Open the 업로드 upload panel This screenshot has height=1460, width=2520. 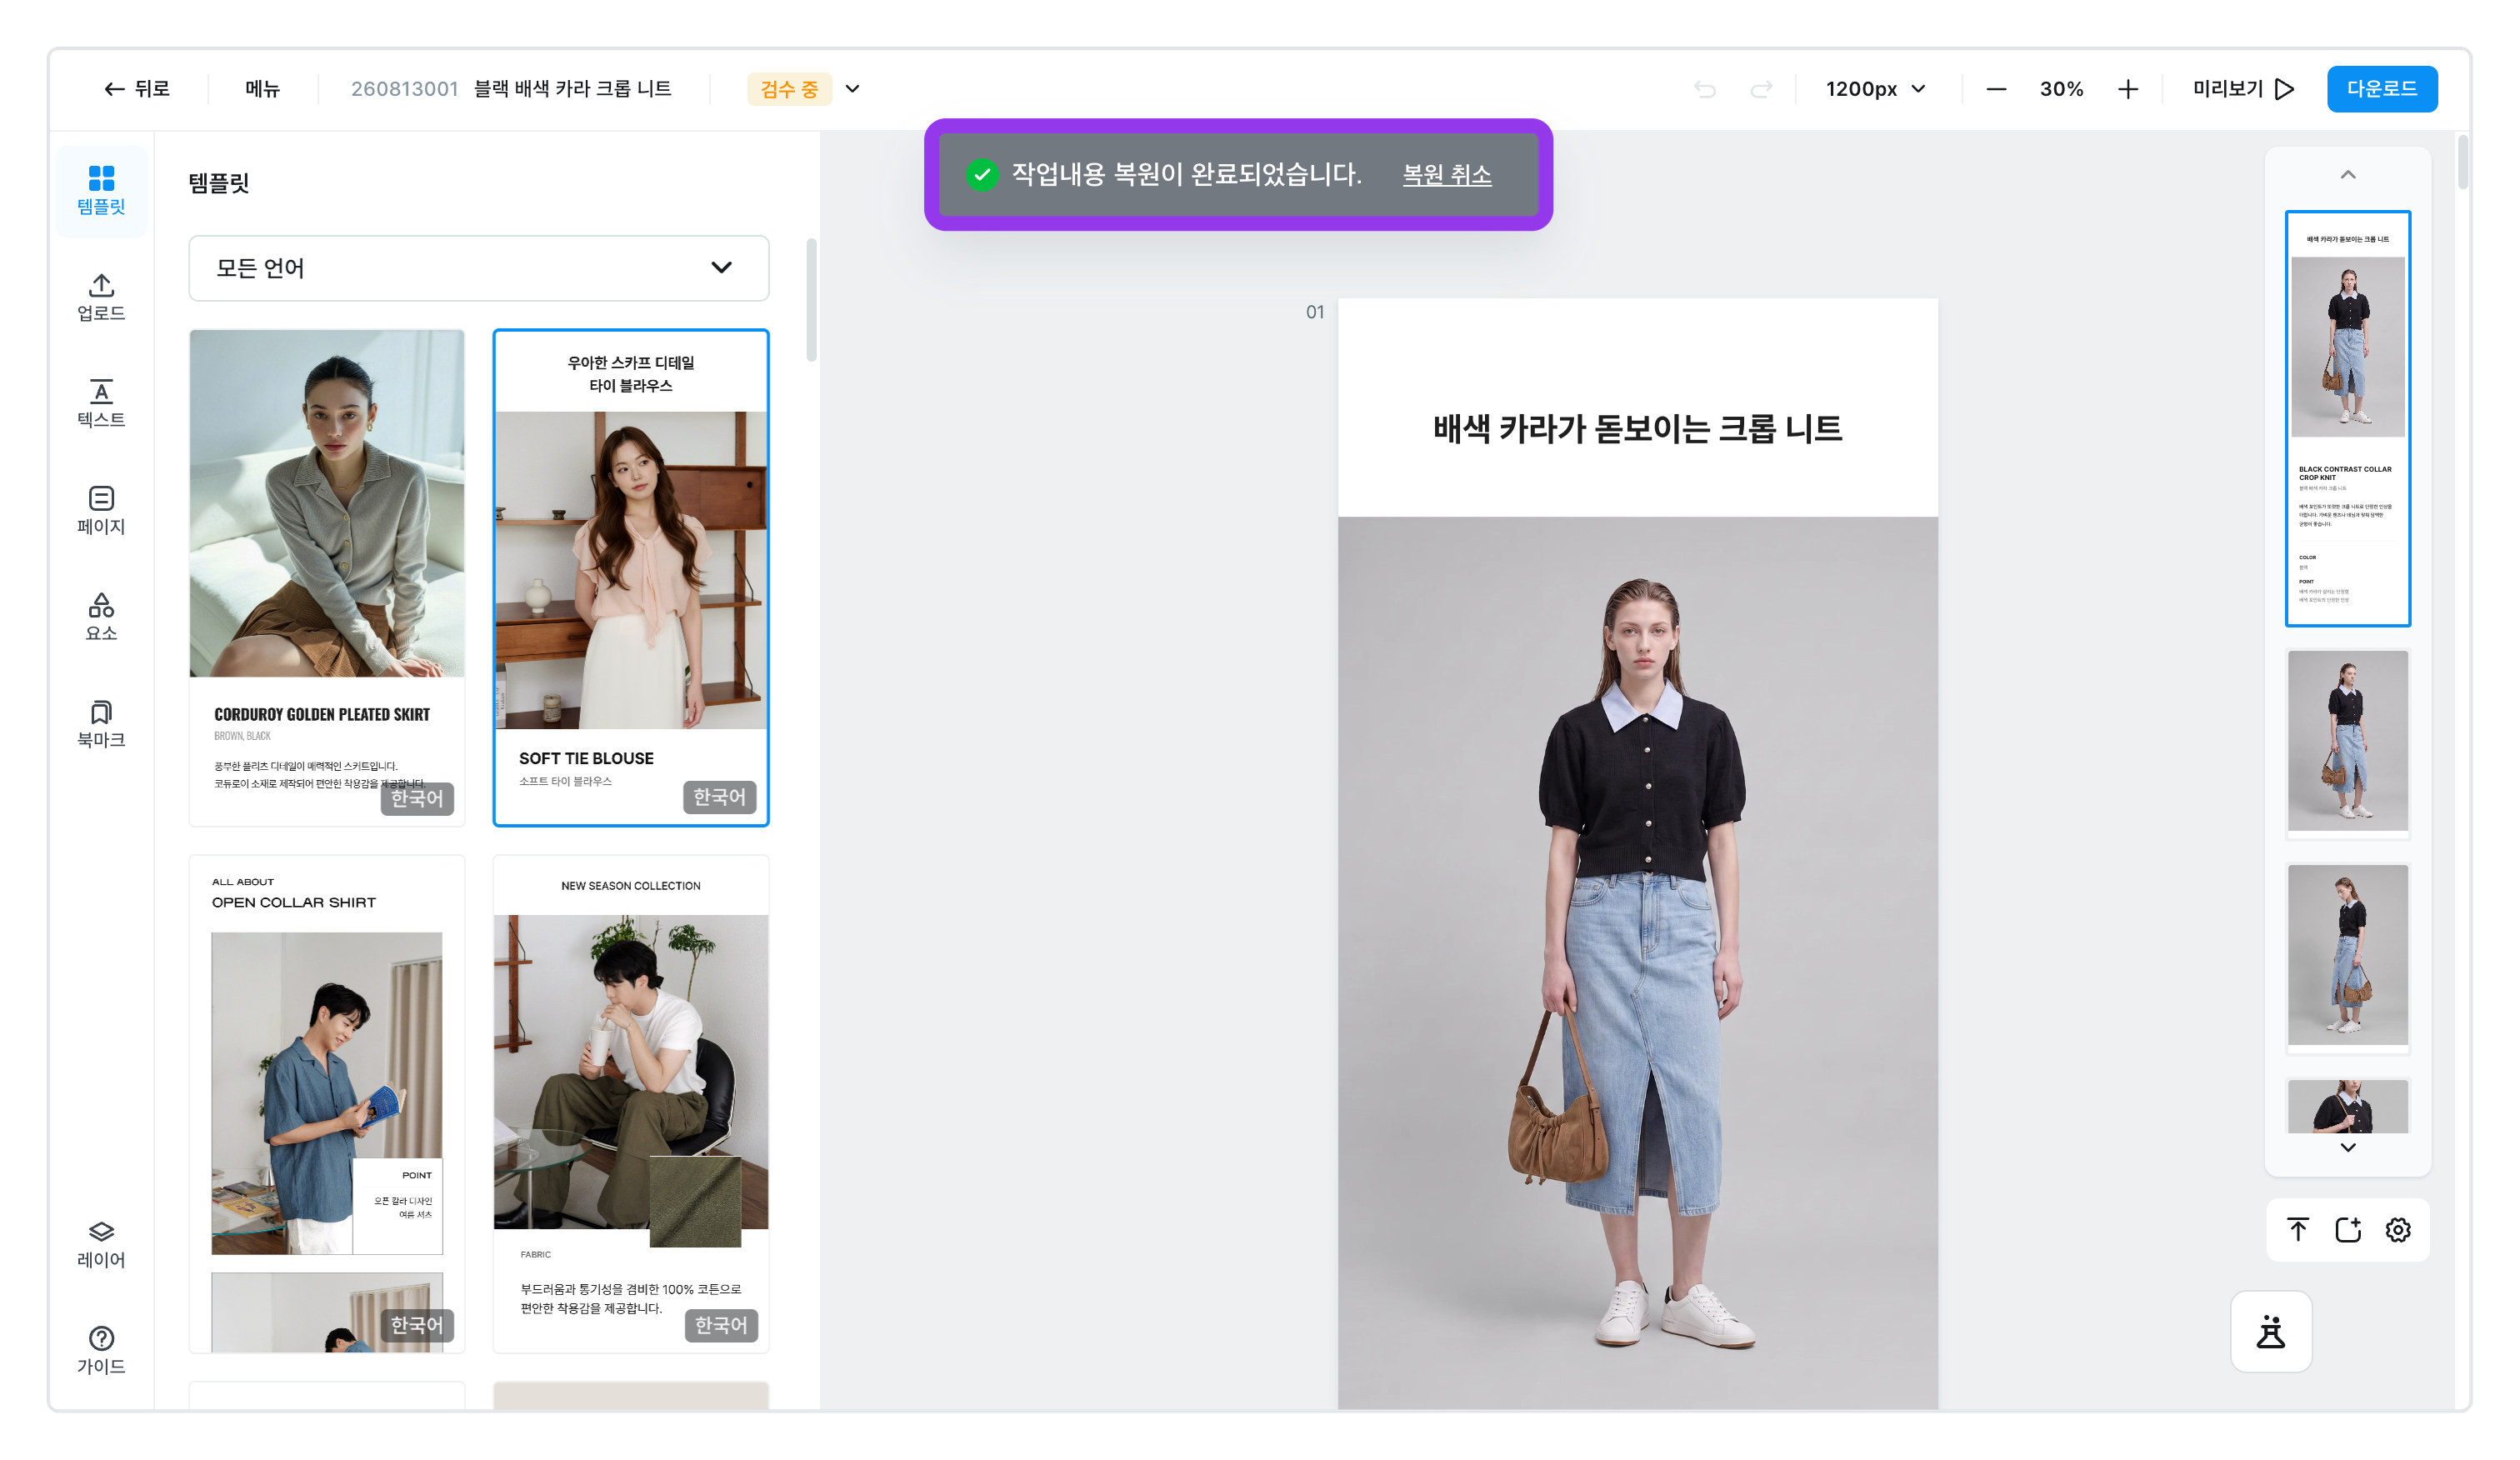click(101, 297)
